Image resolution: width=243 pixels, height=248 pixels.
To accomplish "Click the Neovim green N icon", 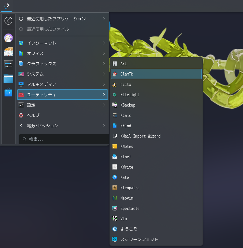I will click(115, 198).
